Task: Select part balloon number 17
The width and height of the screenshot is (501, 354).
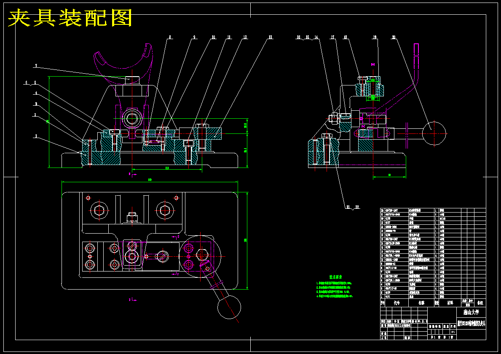Action: 332,37
